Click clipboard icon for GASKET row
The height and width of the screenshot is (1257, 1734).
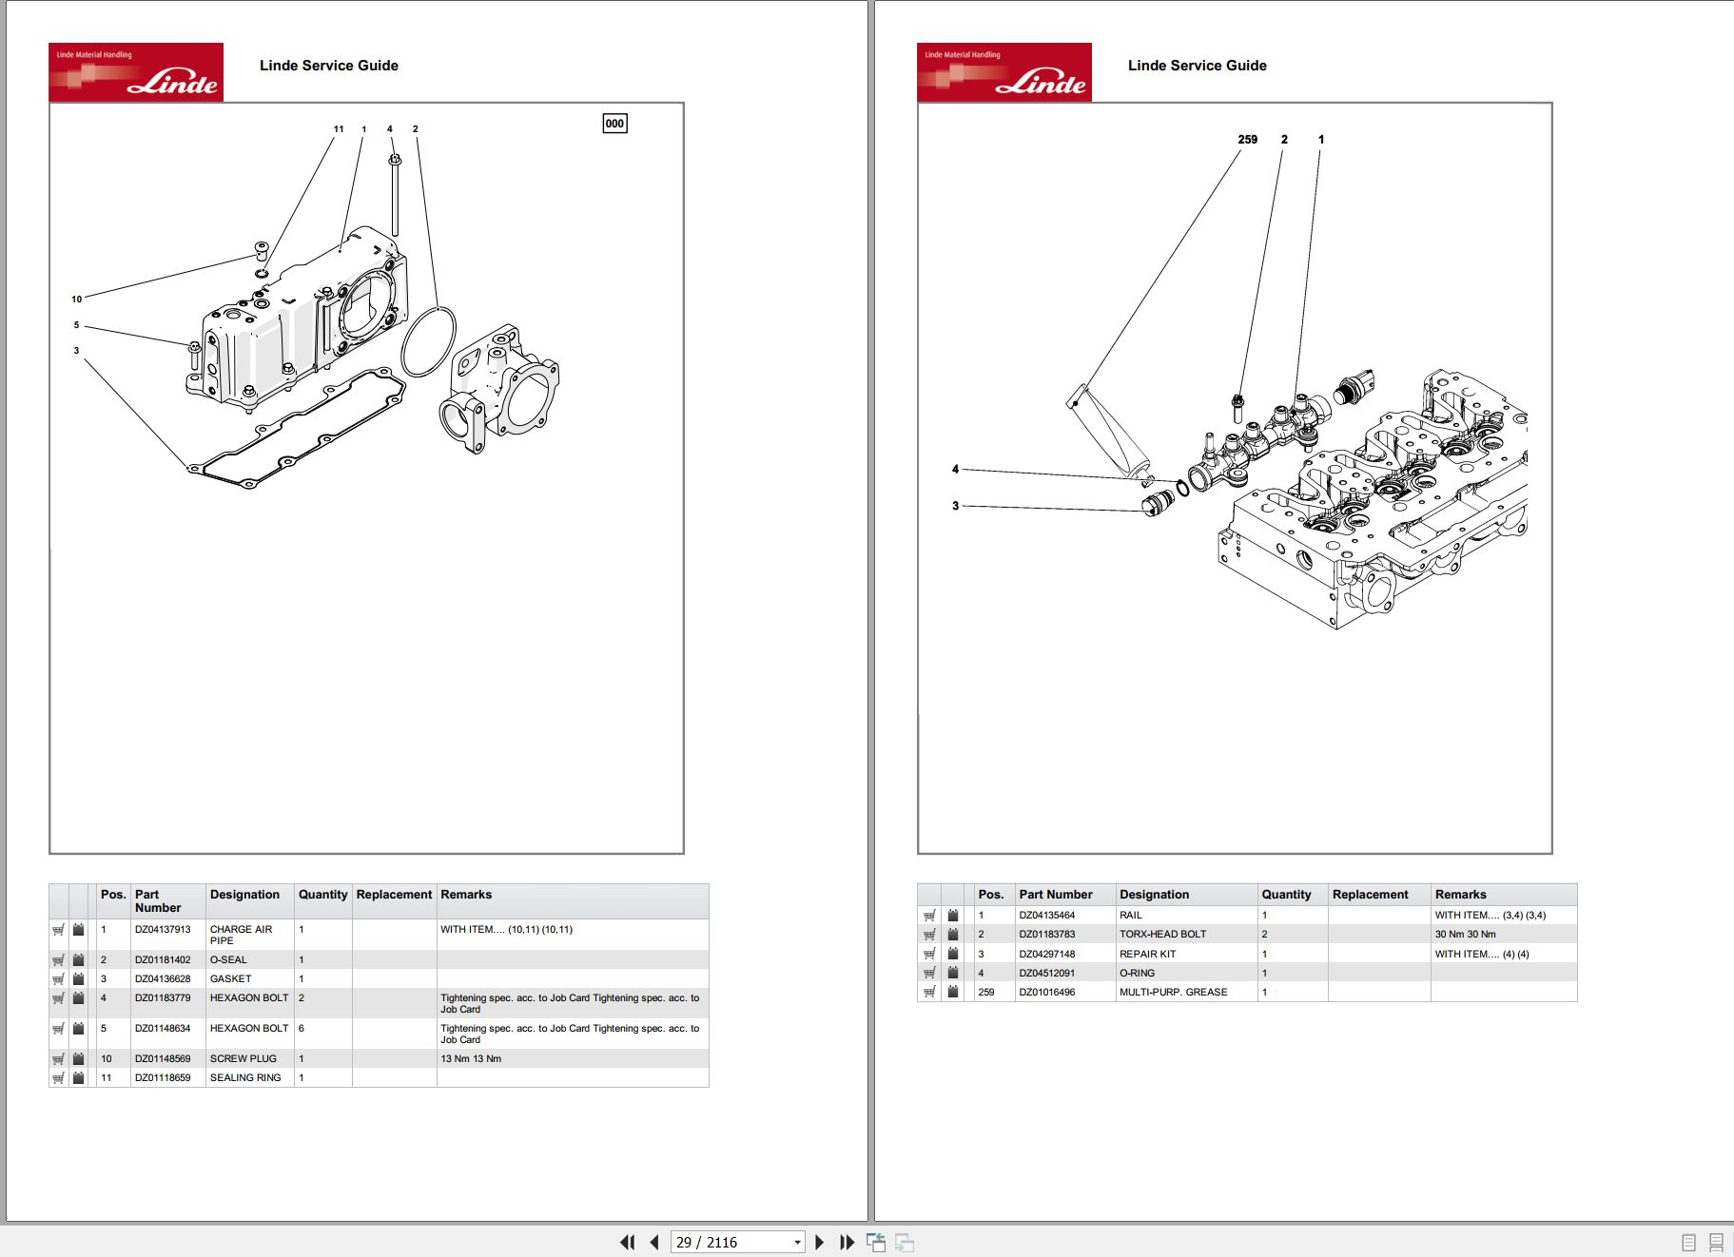79,979
